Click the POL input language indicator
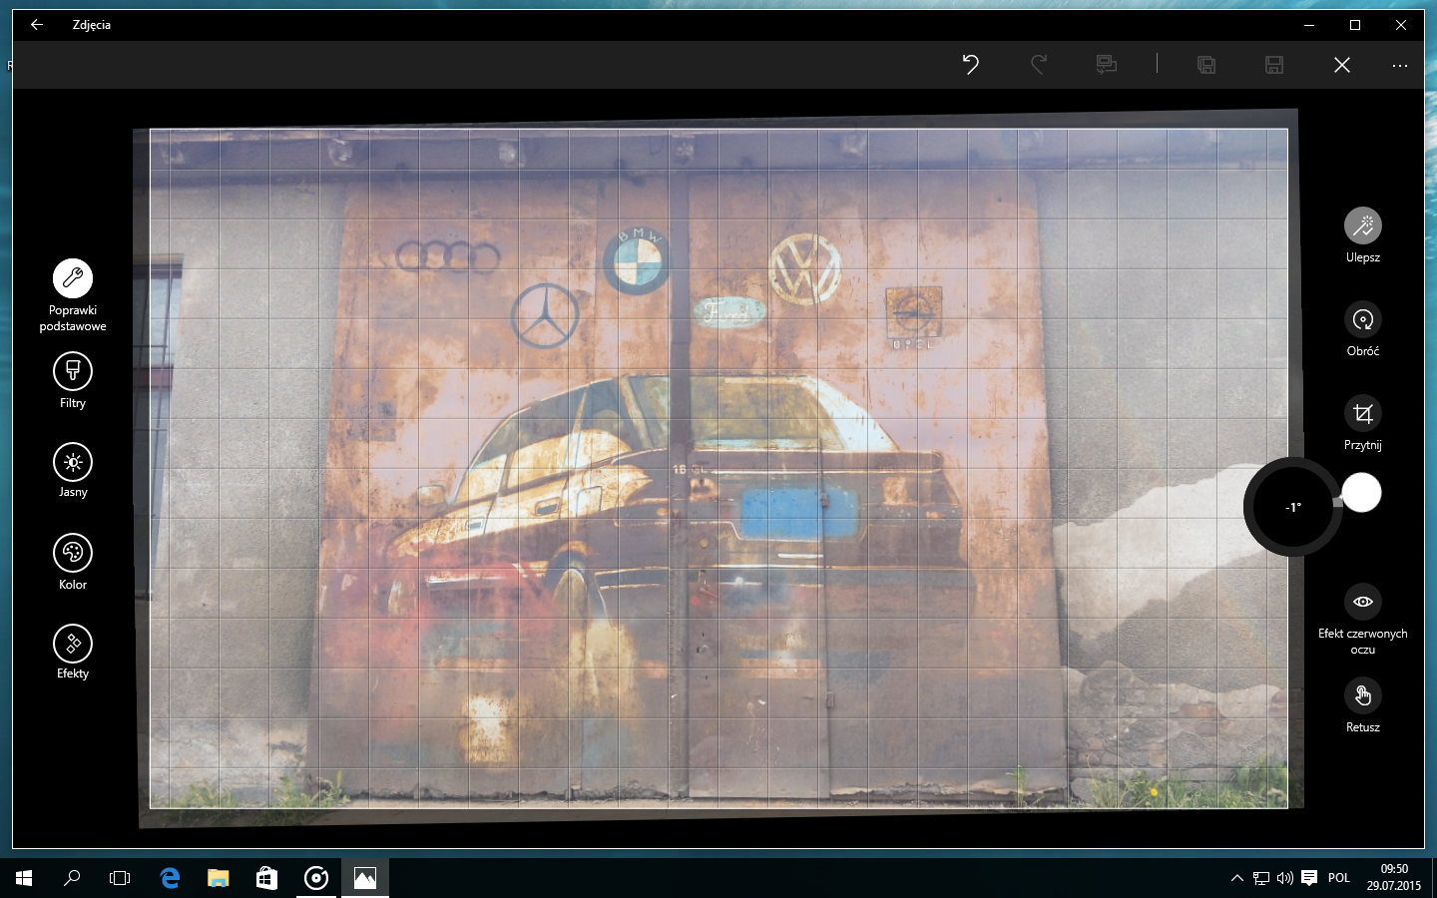 coord(1339,878)
